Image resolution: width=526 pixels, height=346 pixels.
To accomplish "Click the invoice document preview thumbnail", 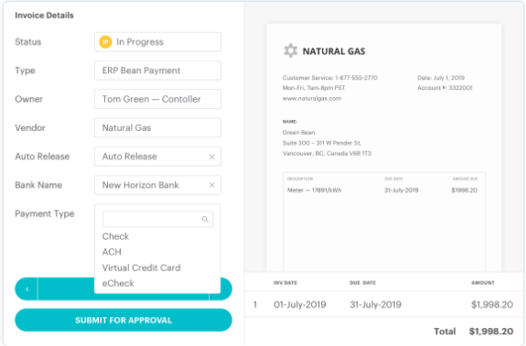I will [384, 147].
